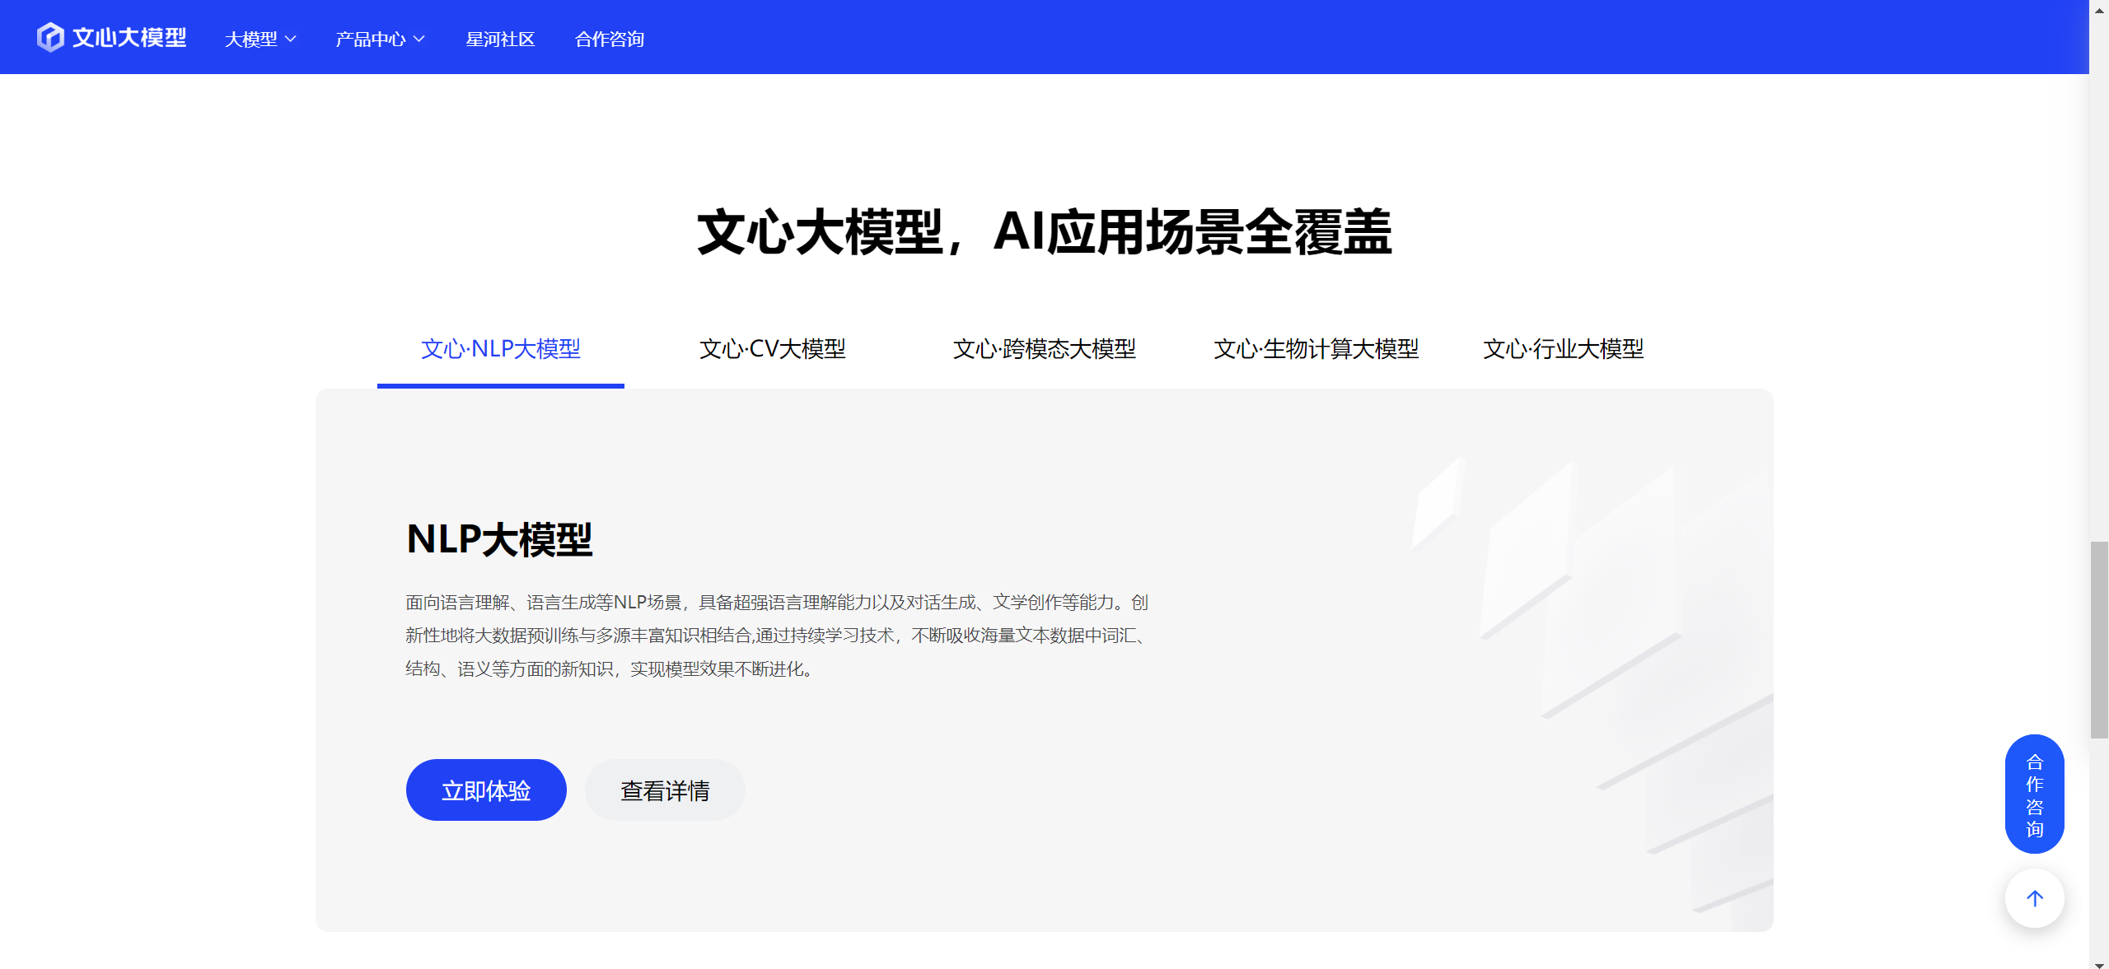The width and height of the screenshot is (2109, 969).
Task: Click the scrollbar up arrow
Action: (x=2099, y=10)
